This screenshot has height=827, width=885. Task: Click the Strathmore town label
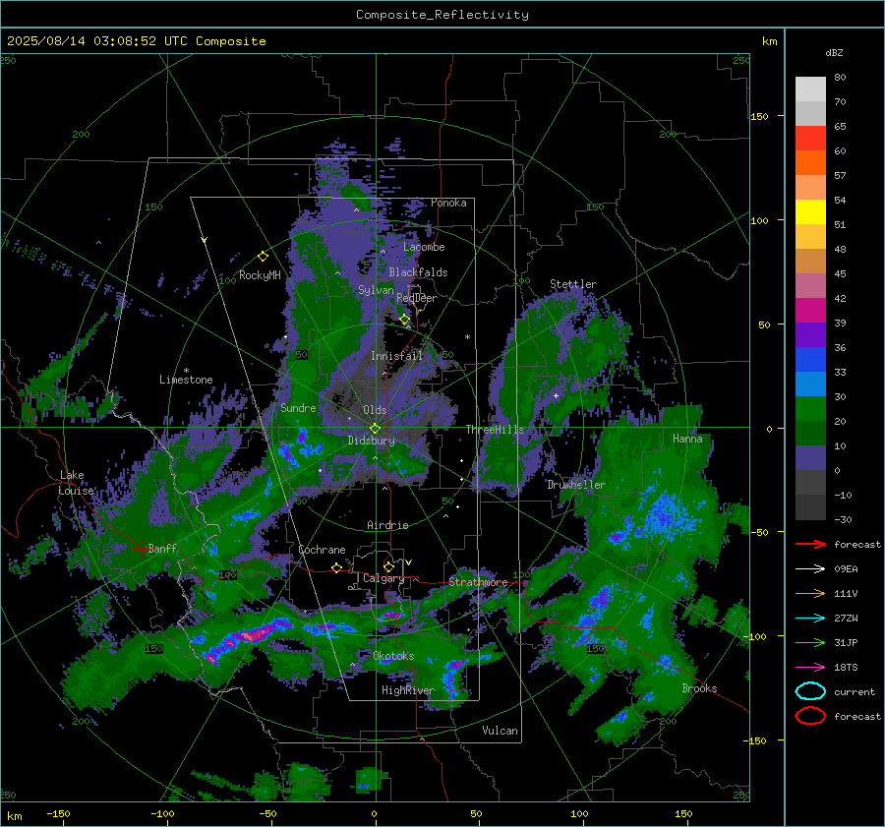pos(478,582)
